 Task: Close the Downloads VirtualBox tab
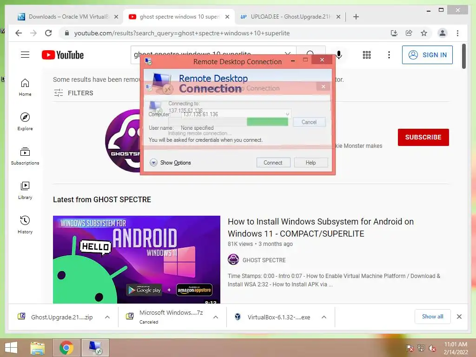click(x=116, y=17)
